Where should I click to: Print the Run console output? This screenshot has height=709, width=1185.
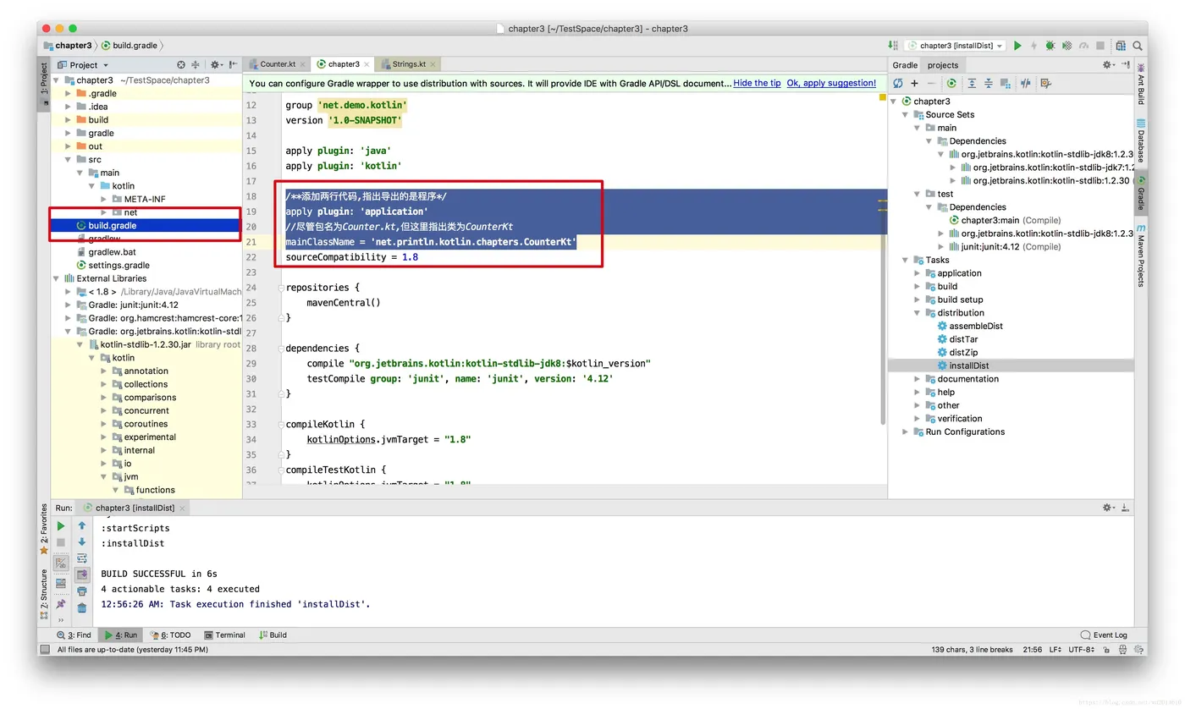pyautogui.click(x=82, y=591)
